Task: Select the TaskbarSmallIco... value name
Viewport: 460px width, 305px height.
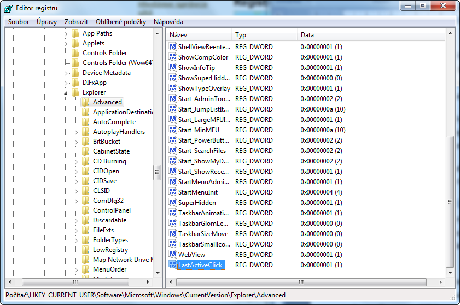Action: (204, 244)
